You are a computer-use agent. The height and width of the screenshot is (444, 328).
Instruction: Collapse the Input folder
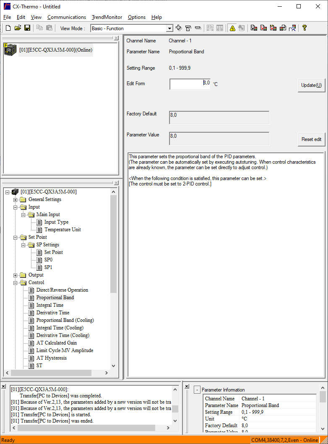(x=15, y=207)
